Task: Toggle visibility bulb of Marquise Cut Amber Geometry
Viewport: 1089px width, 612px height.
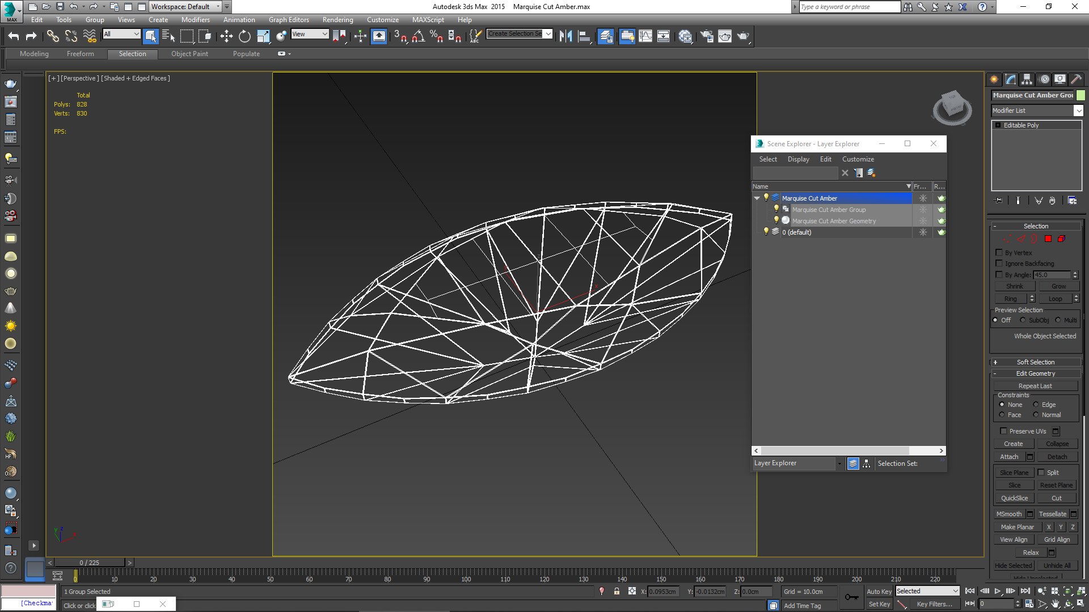Action: (776, 220)
